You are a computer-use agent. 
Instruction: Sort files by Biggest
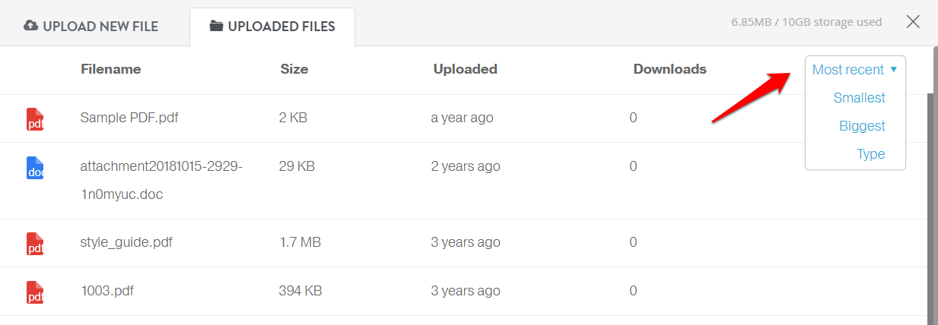tap(863, 126)
